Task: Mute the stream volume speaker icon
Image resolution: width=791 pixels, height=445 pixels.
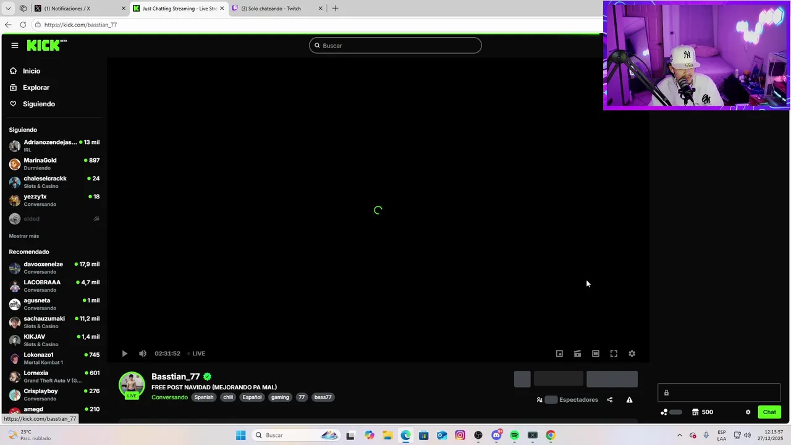Action: 143,354
